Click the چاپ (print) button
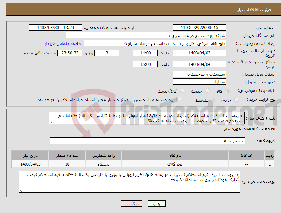The width and height of the screenshot is (281, 213). point(156,203)
